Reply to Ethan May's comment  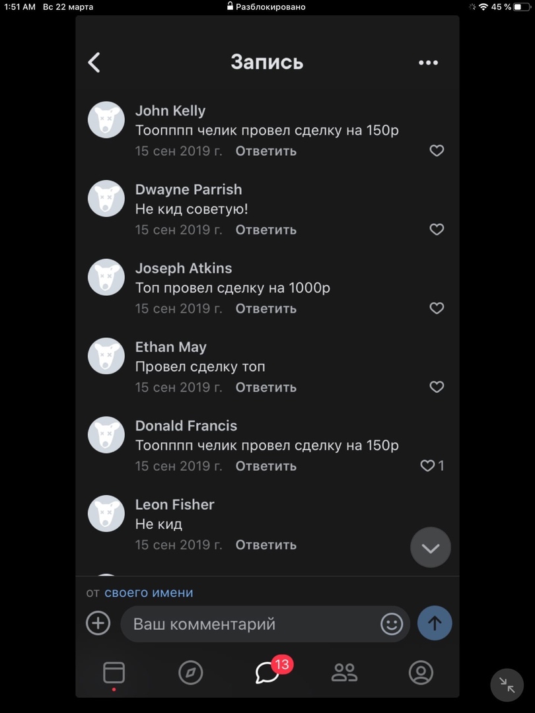point(266,387)
